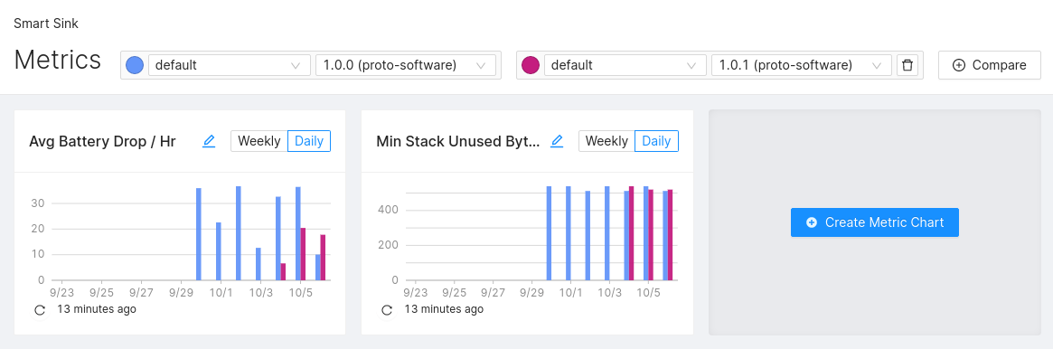Click the plus circle icon beside Compare
1053x349 pixels.
click(x=959, y=65)
